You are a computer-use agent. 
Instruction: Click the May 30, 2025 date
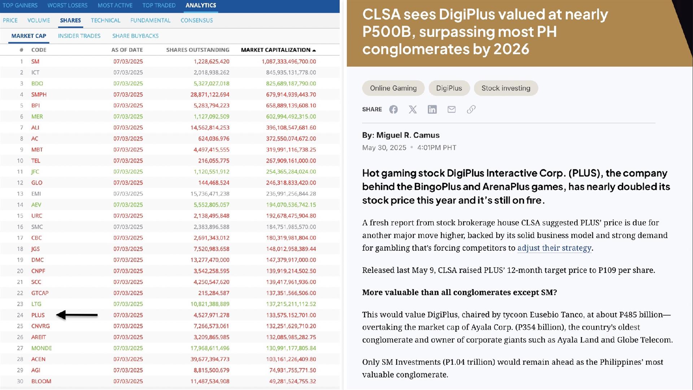(384, 148)
